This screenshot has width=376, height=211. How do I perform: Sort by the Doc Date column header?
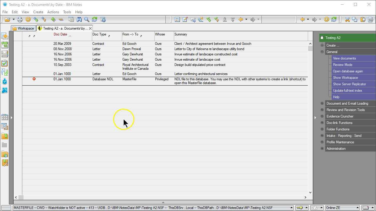pos(61,35)
